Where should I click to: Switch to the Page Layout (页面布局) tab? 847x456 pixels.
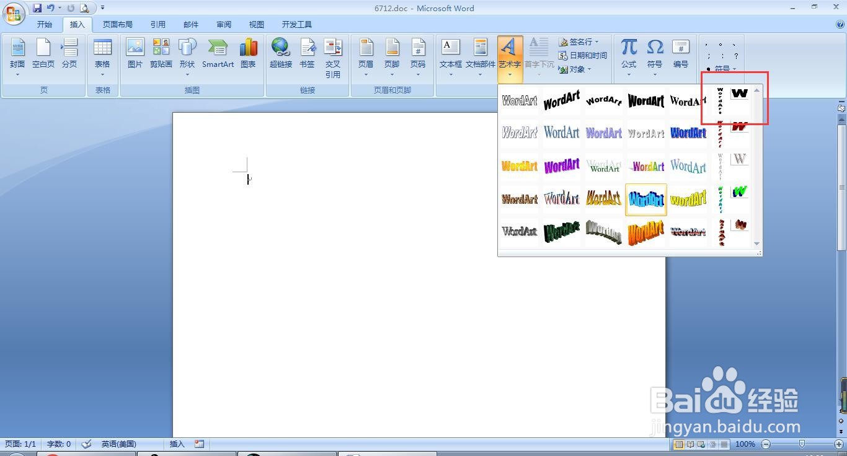click(118, 25)
